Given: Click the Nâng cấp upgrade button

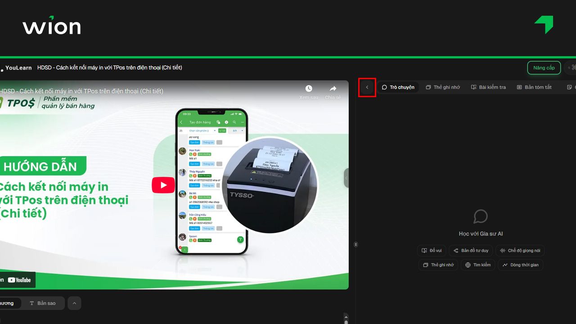Looking at the screenshot, I should point(544,67).
